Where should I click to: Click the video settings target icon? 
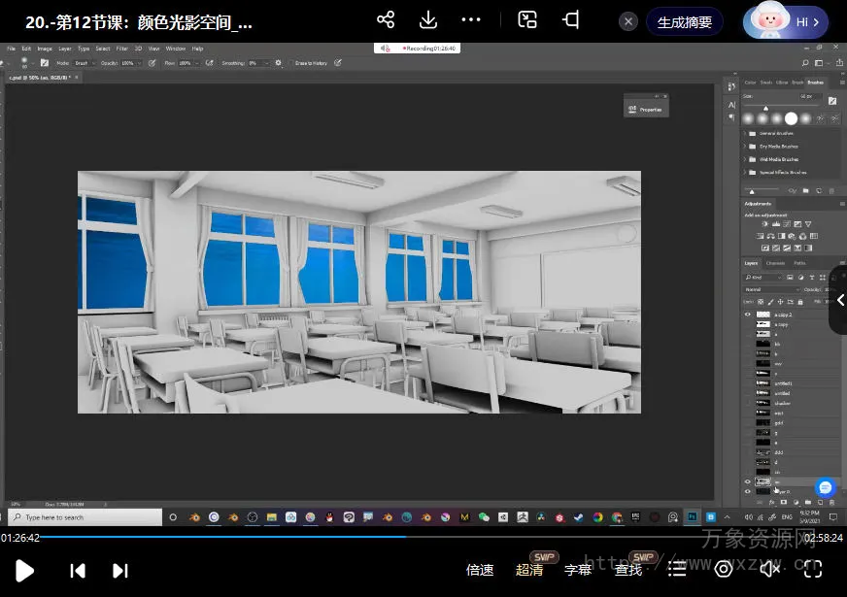point(724,570)
